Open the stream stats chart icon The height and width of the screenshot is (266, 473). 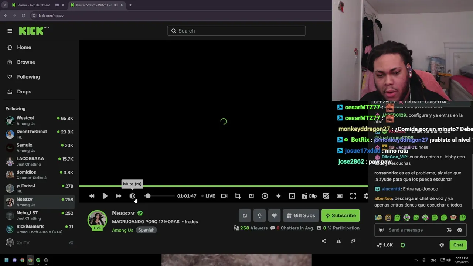coord(251,196)
